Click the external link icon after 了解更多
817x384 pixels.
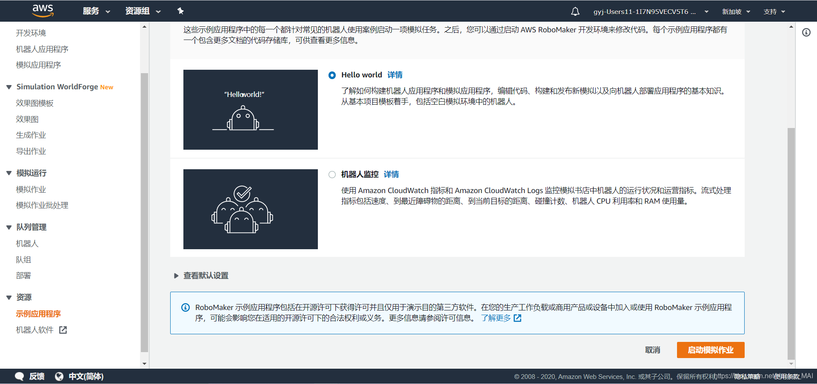coord(517,318)
